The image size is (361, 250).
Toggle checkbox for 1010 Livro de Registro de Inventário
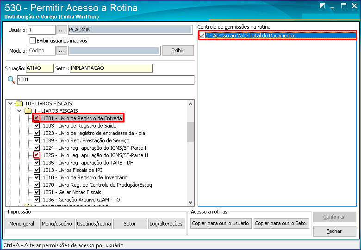(x=37, y=177)
